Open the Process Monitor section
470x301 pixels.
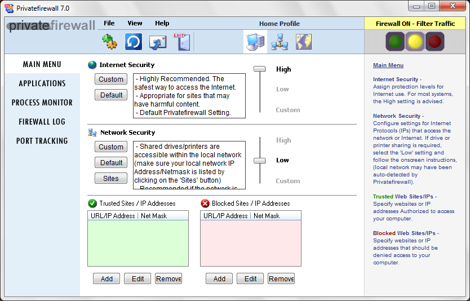pos(42,103)
